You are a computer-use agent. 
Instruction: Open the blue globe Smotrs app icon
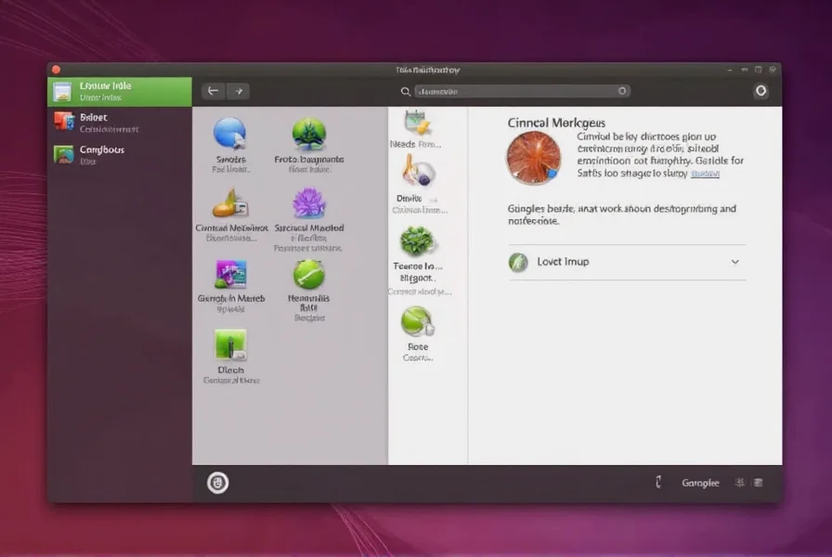tap(229, 134)
